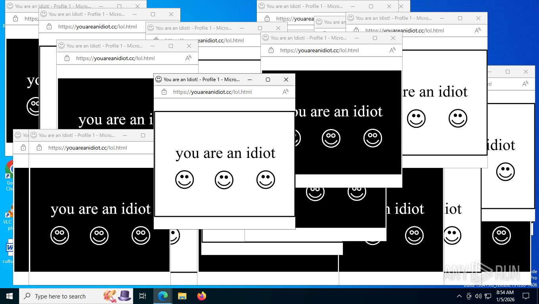Click the left smiley in the upper-right white-page window
The height and width of the screenshot is (304, 539).
point(417,118)
